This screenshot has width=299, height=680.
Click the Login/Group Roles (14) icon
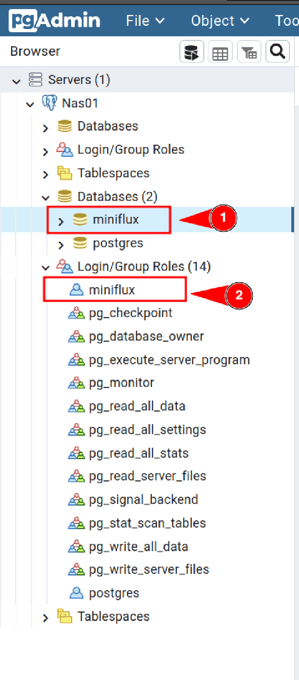tap(64, 266)
